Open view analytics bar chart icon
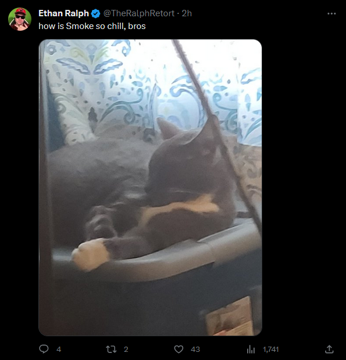Viewport: 346px width, 360px height. click(251, 350)
